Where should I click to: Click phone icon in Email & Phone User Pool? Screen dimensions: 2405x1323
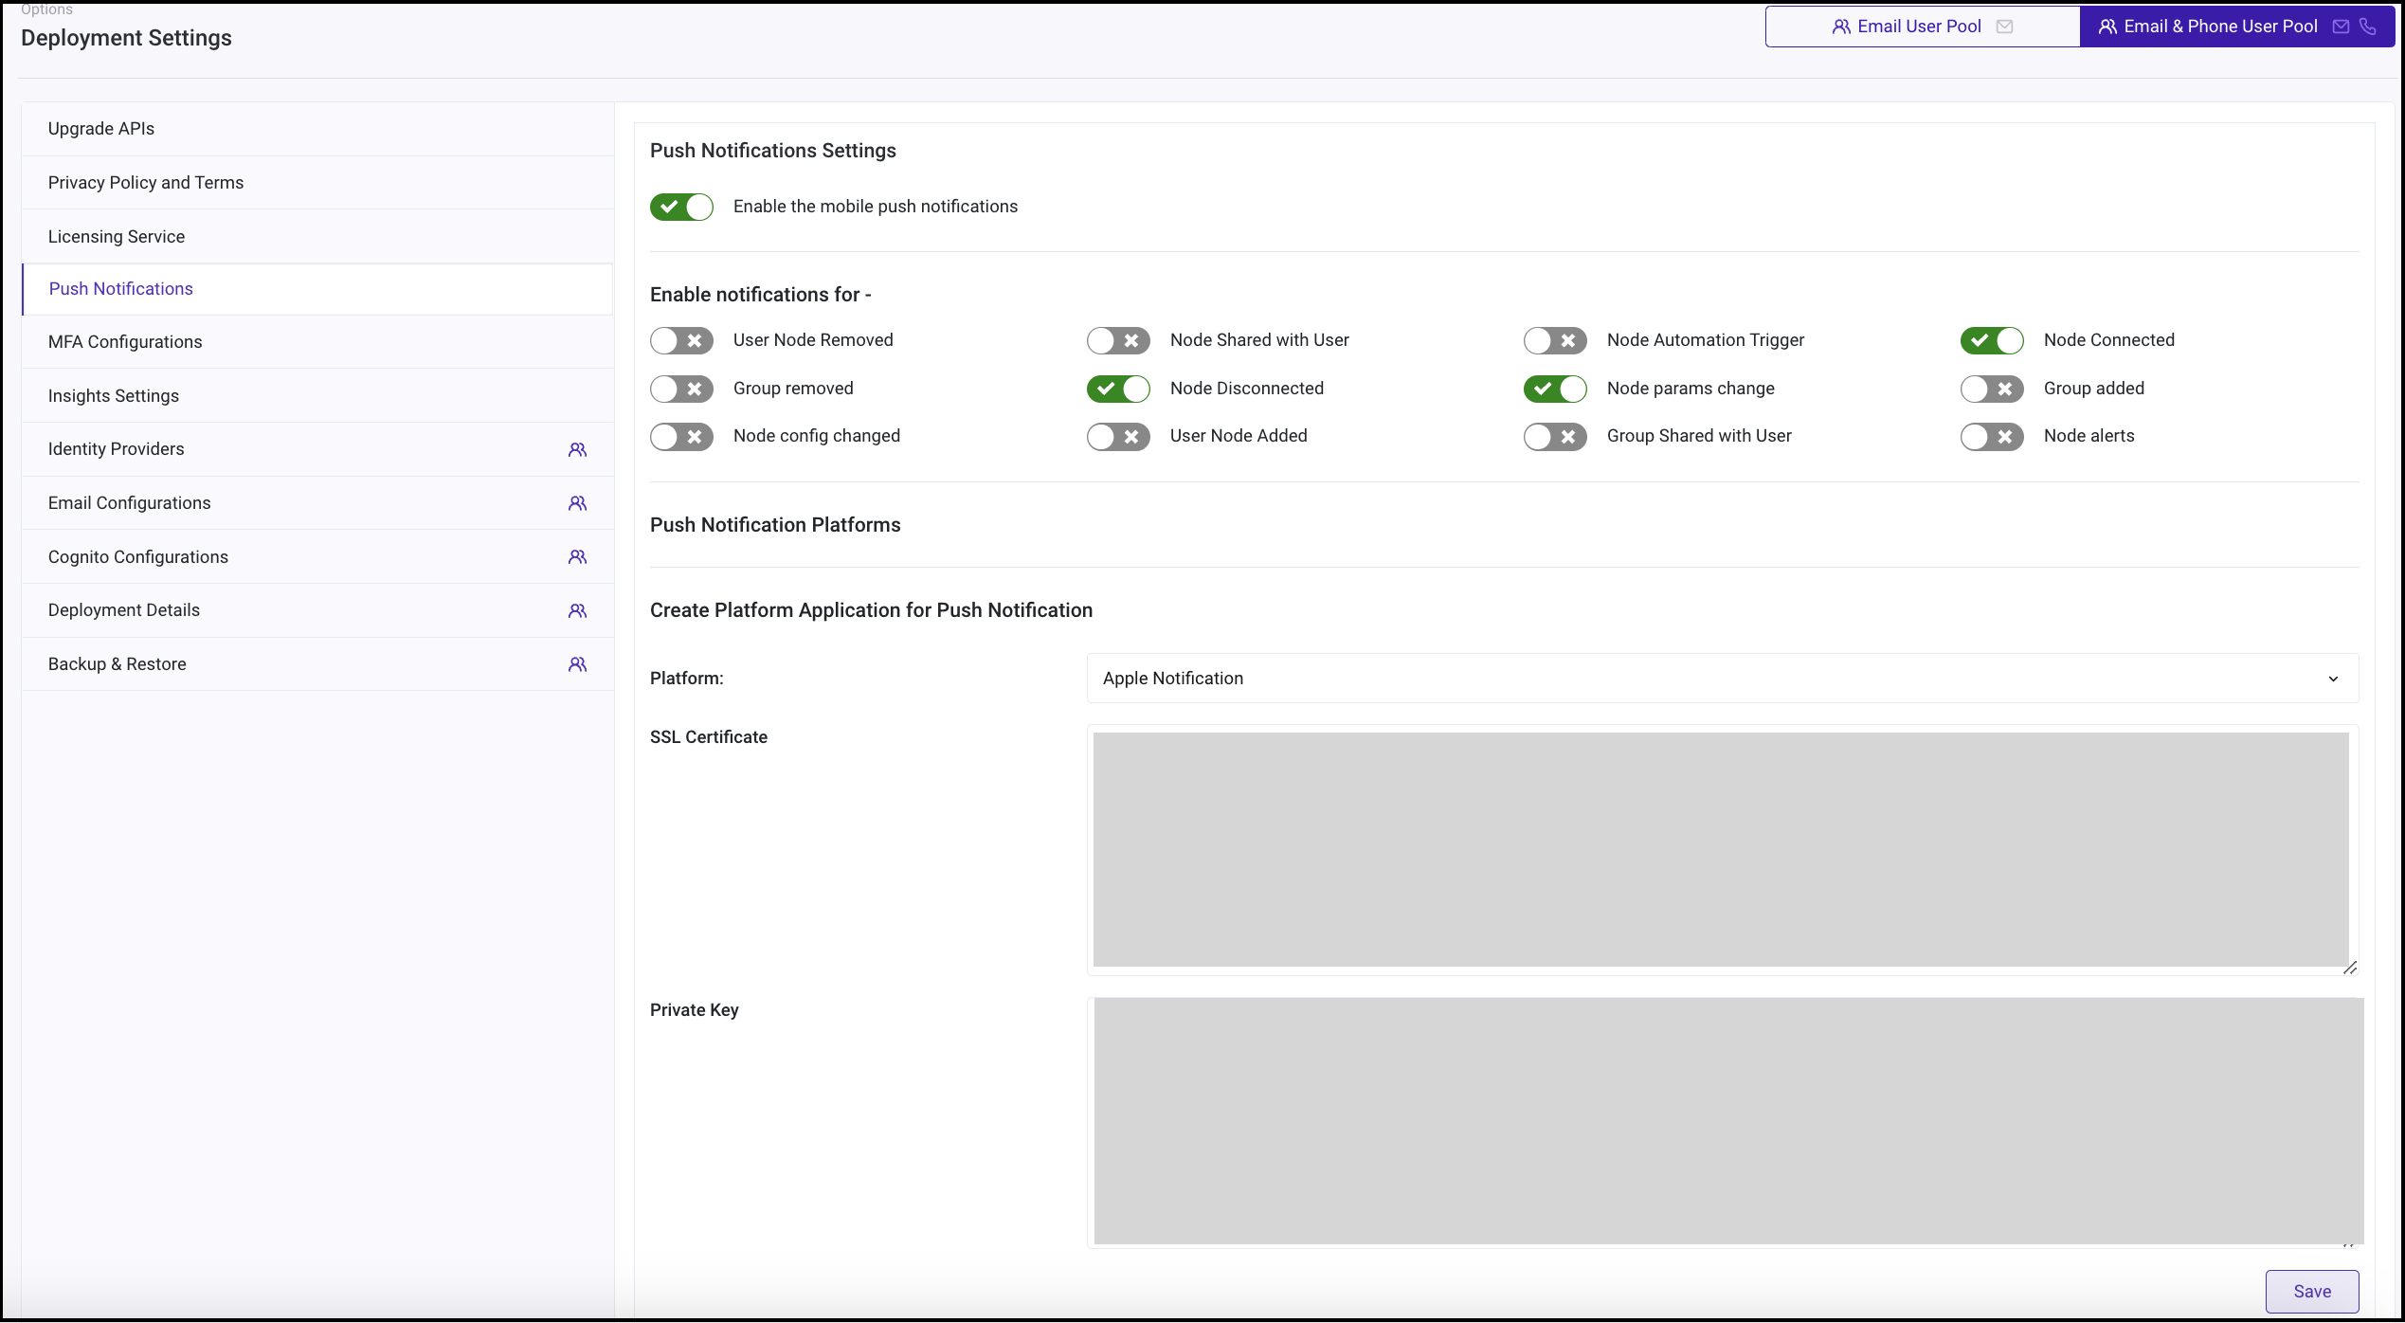2368,27
